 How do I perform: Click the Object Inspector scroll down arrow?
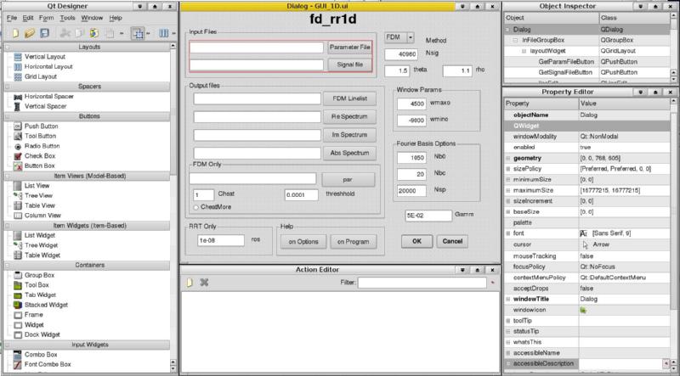pos(674,80)
